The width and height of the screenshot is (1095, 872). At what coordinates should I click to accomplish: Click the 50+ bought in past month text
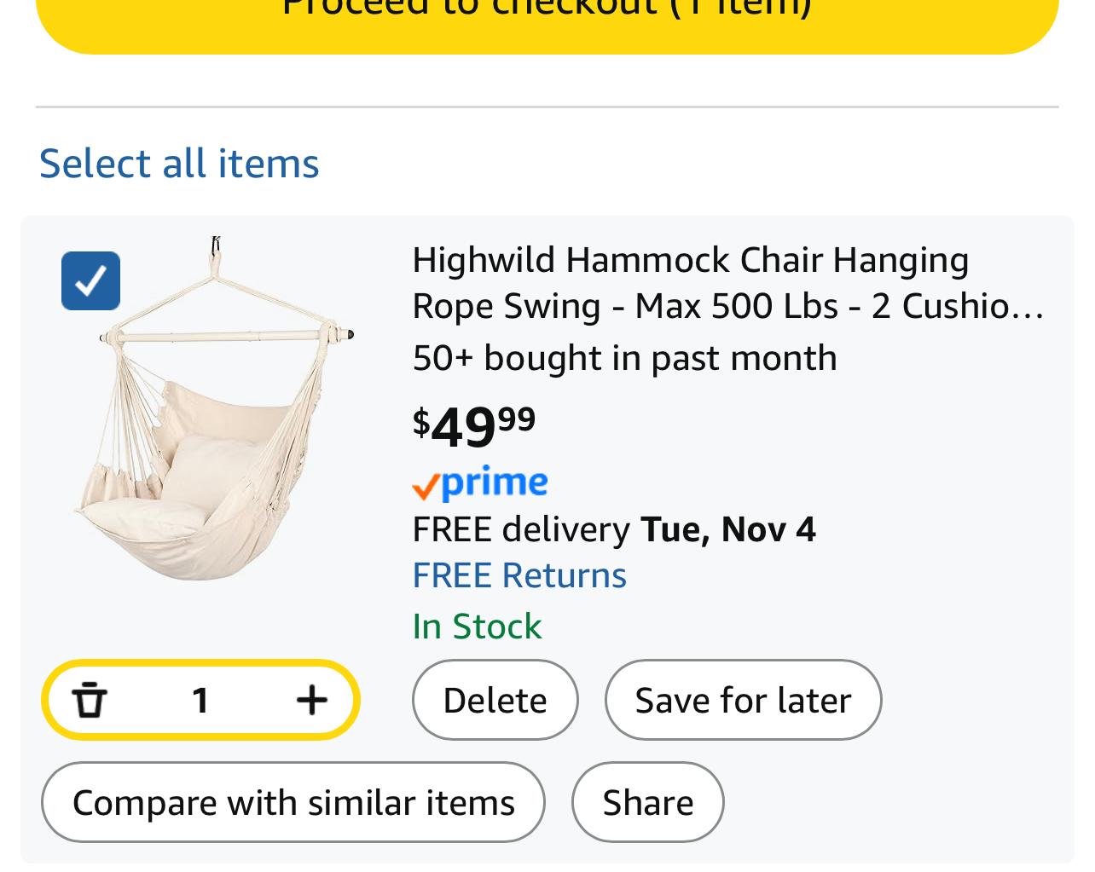pos(624,358)
